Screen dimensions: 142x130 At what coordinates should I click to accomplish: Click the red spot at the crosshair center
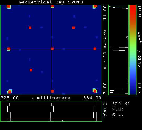(52, 49)
